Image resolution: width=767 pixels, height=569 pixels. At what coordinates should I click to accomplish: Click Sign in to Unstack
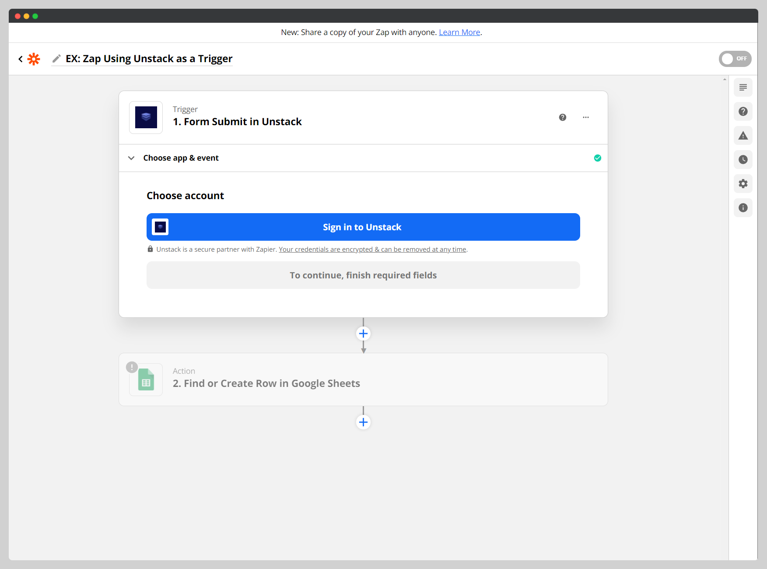coord(363,227)
